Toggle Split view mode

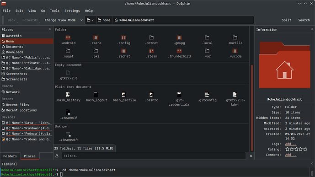[286, 20]
